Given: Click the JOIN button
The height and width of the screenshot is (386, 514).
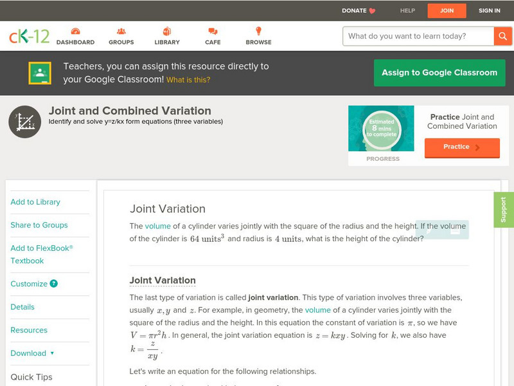Looking at the screenshot, I should [447, 11].
